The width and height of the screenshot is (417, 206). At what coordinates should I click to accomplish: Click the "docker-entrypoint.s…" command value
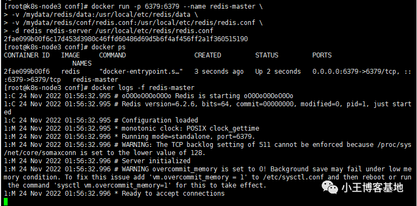coord(141,72)
